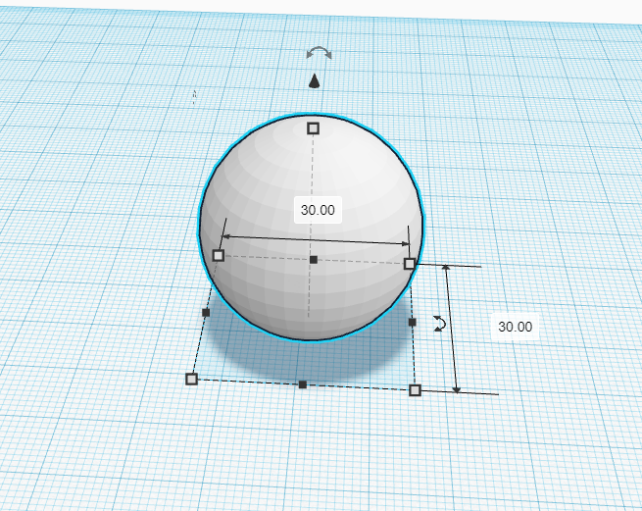Viewport: 642px width, 511px height.
Task: Click the sphere's width dimension value 30.00
Action: click(x=318, y=210)
